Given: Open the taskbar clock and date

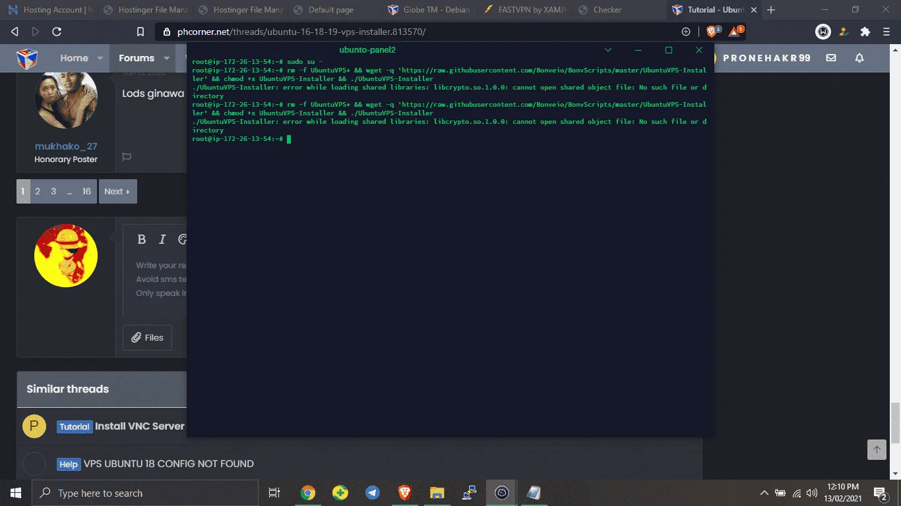Looking at the screenshot, I should [x=842, y=493].
